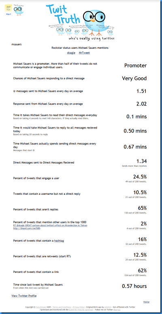Open Gary Brewer link in footer
Viewport: 162px width, 314px height.
tap(40, 307)
